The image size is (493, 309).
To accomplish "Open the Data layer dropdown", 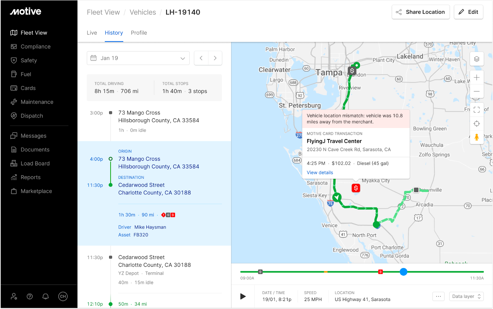I will tap(466, 296).
